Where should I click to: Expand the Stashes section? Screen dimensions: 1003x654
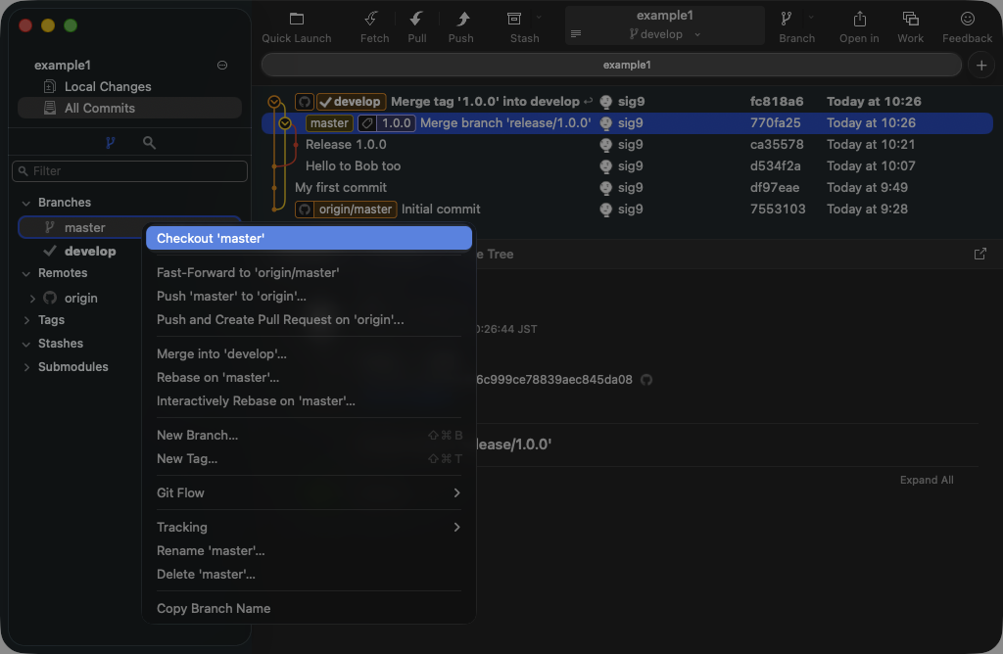pyautogui.click(x=25, y=344)
